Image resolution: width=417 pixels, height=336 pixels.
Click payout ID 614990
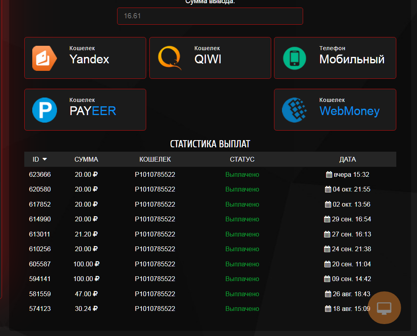(x=40, y=219)
